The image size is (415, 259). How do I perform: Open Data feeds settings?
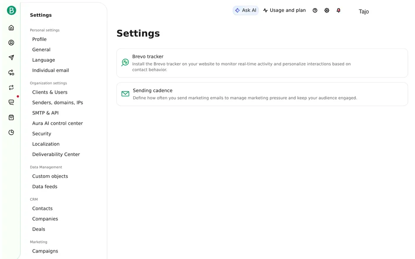(x=45, y=186)
